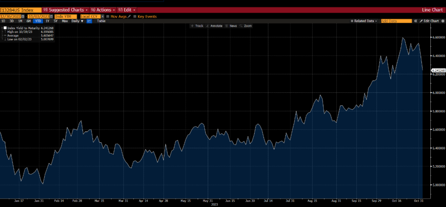The image size is (446, 207).
Task: Open the start date calendar picker icon
Action: (x=23, y=16)
